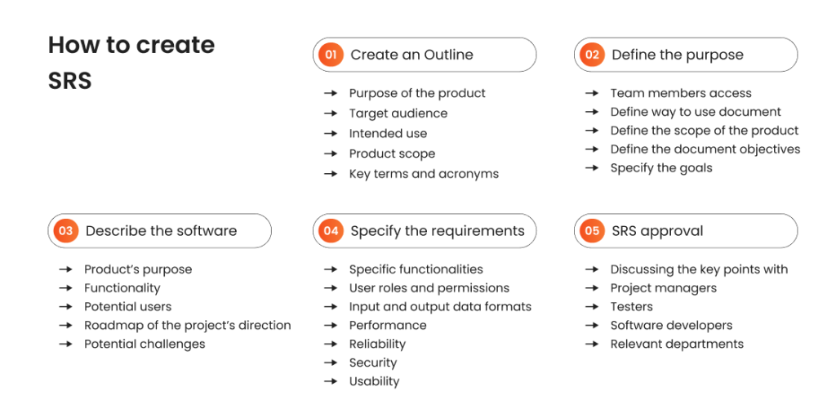Click the orange 01 badge
836x418 pixels.
tap(331, 55)
